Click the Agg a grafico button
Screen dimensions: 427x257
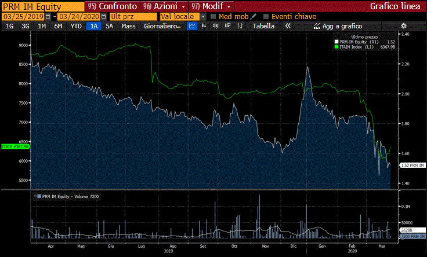click(x=338, y=26)
